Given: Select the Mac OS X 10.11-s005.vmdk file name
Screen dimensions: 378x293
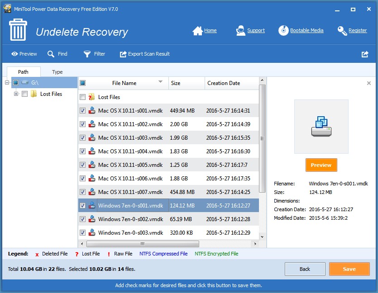Looking at the screenshot, I should tap(130, 165).
